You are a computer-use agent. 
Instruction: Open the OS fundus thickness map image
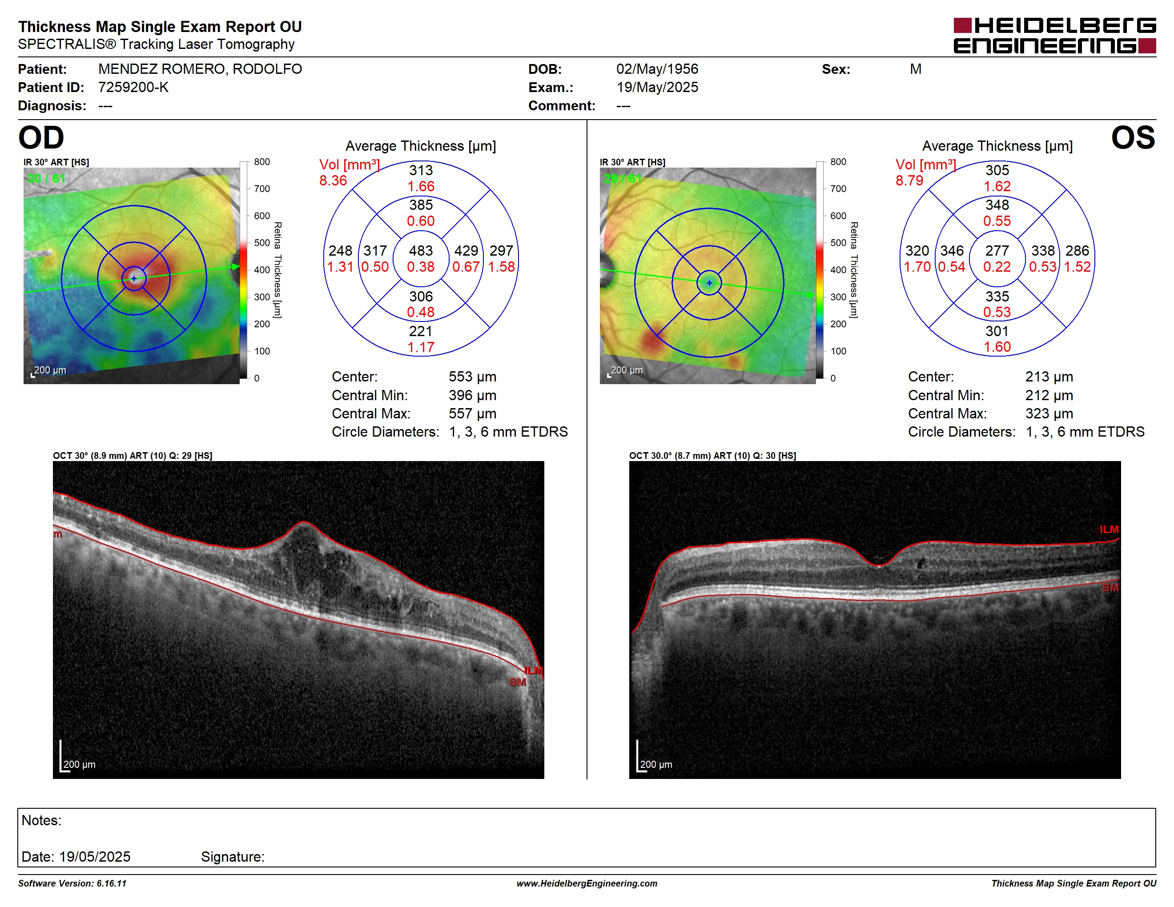tap(708, 276)
